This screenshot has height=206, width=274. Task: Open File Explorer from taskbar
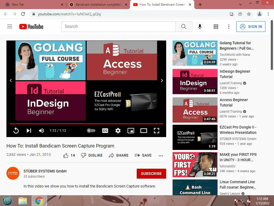tap(23, 201)
